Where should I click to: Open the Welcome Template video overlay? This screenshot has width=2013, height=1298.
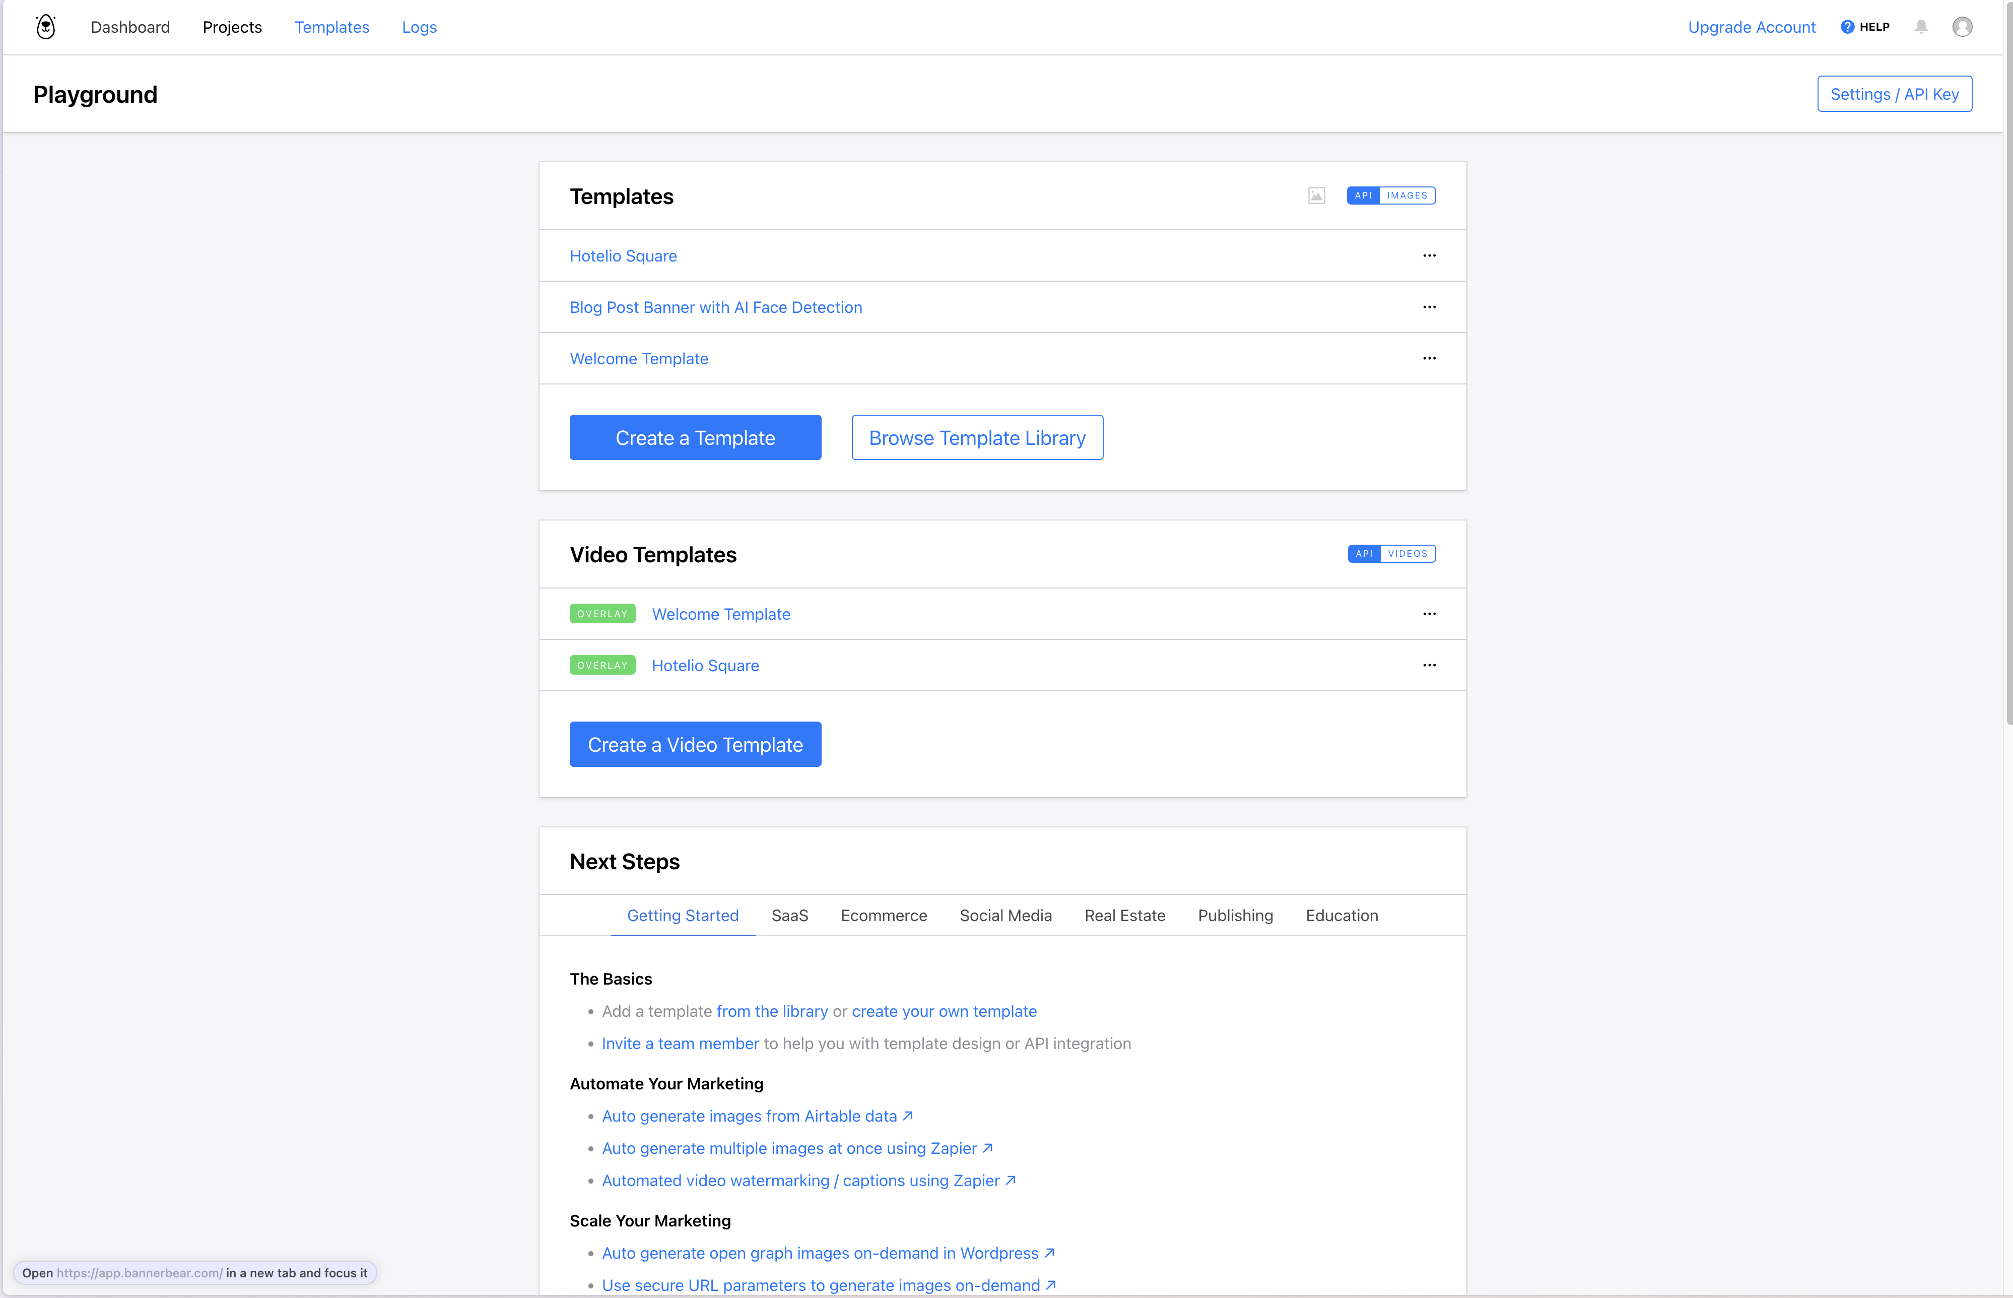(x=721, y=614)
